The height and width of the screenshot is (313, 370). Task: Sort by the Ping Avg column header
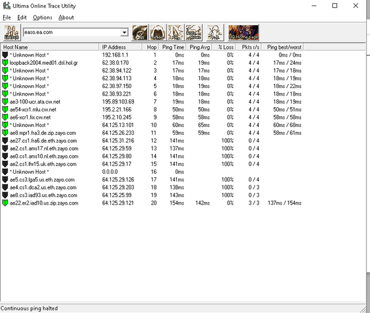click(199, 47)
